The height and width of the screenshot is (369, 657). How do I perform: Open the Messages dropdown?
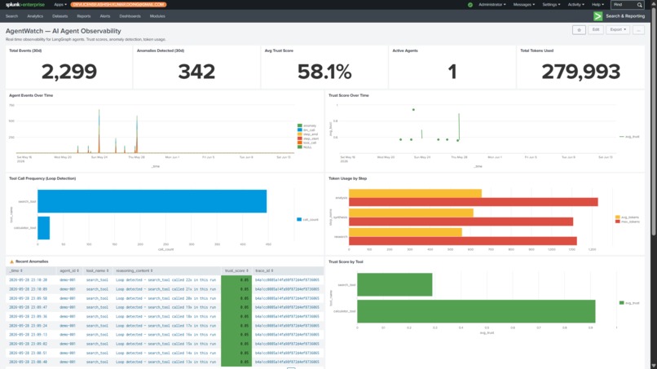(x=524, y=5)
